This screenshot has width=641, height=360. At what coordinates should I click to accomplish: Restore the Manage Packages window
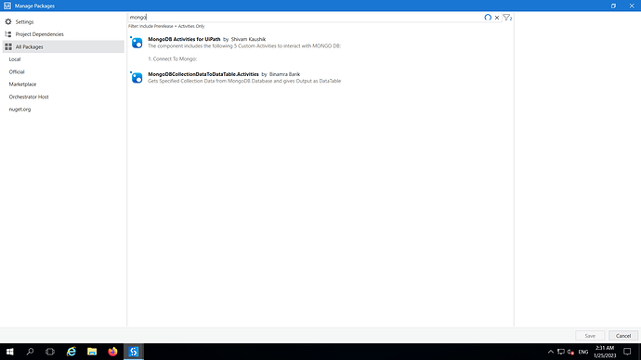point(613,6)
